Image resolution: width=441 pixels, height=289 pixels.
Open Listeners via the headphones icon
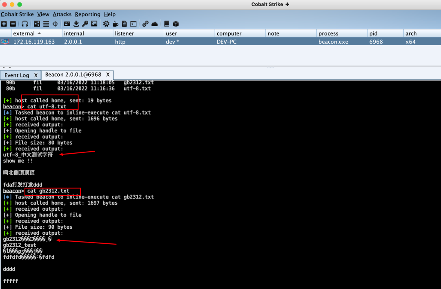(25, 24)
